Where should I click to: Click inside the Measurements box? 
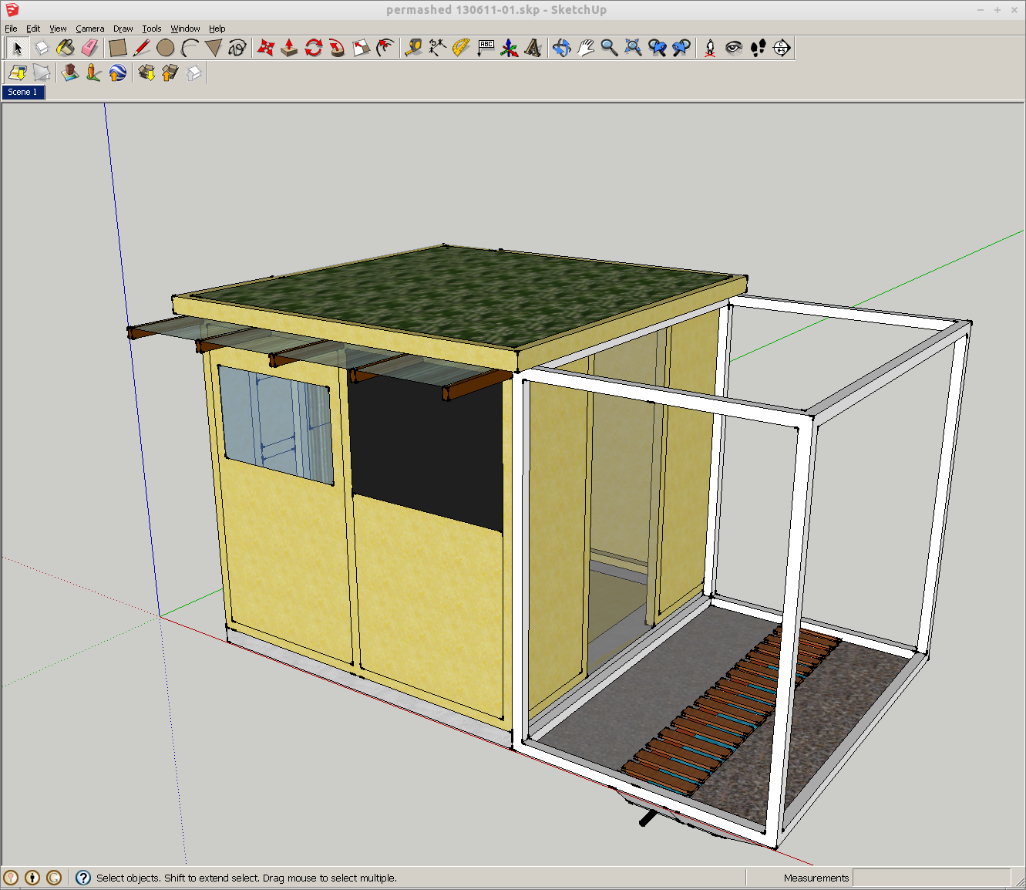click(933, 878)
